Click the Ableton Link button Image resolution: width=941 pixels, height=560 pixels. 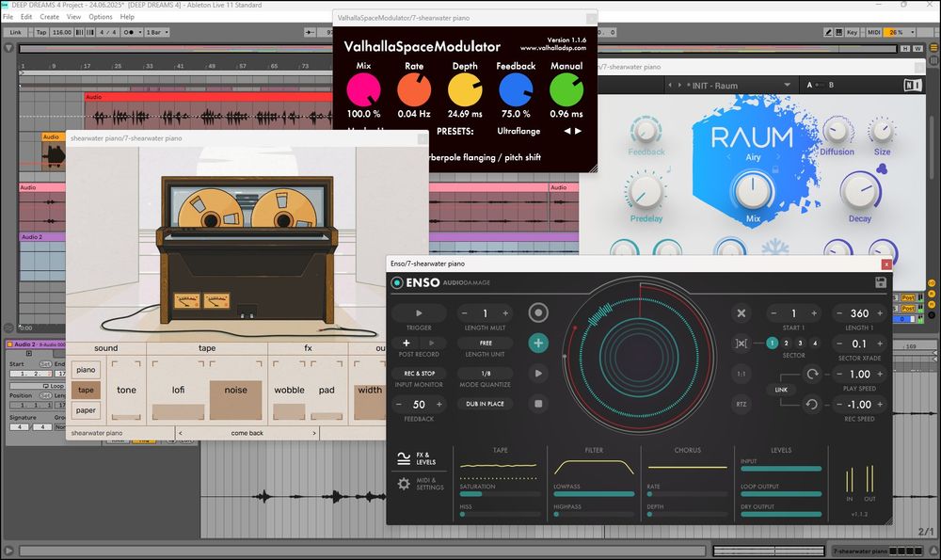tap(16, 32)
